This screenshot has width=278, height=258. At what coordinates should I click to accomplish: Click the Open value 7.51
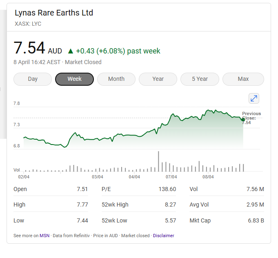(x=82, y=189)
